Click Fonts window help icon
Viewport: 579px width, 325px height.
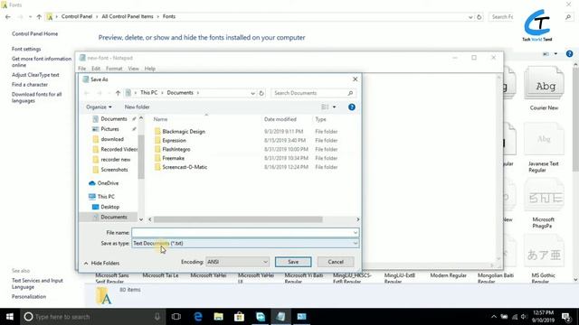coord(569,54)
